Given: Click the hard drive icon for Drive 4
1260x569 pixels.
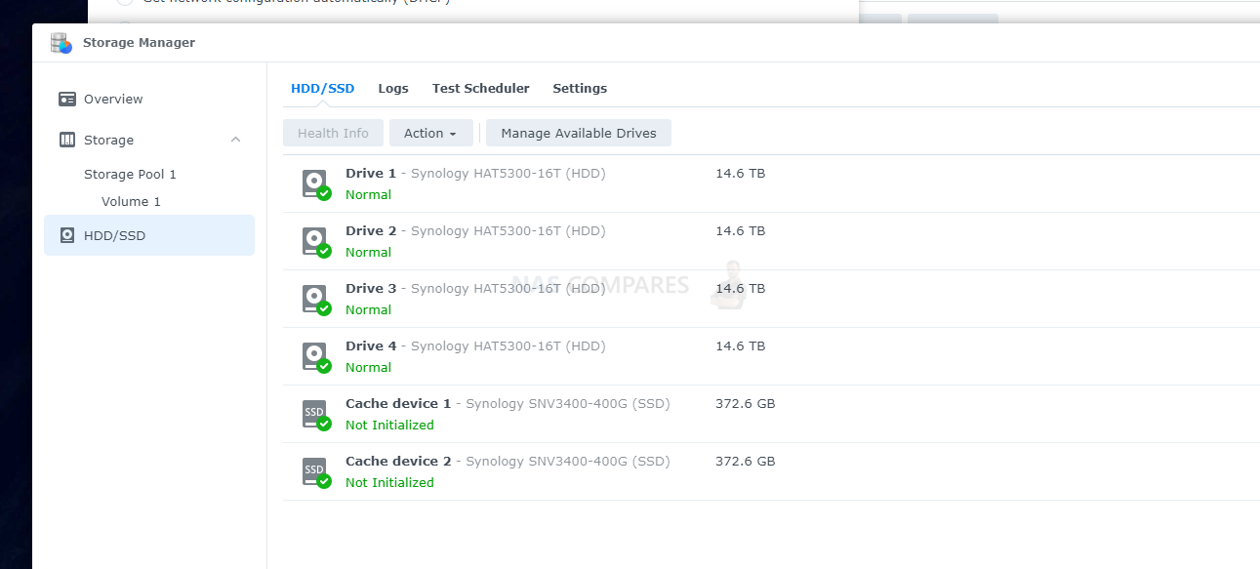Looking at the screenshot, I should tap(315, 357).
